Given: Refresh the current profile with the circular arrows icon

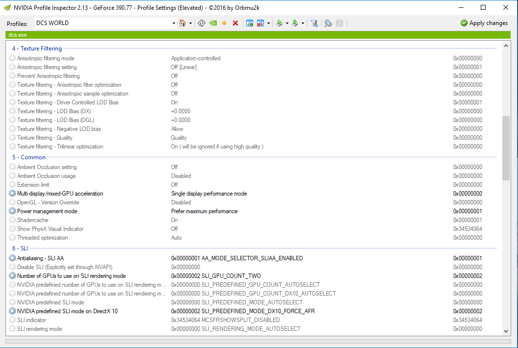Looking at the screenshot, I should (202, 23).
